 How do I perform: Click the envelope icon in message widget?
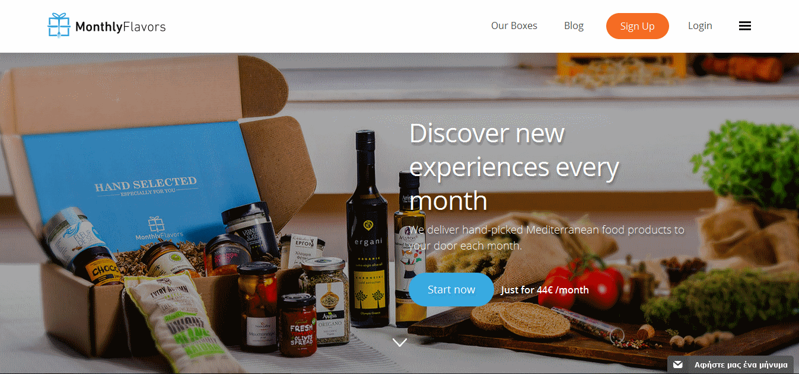(x=678, y=365)
